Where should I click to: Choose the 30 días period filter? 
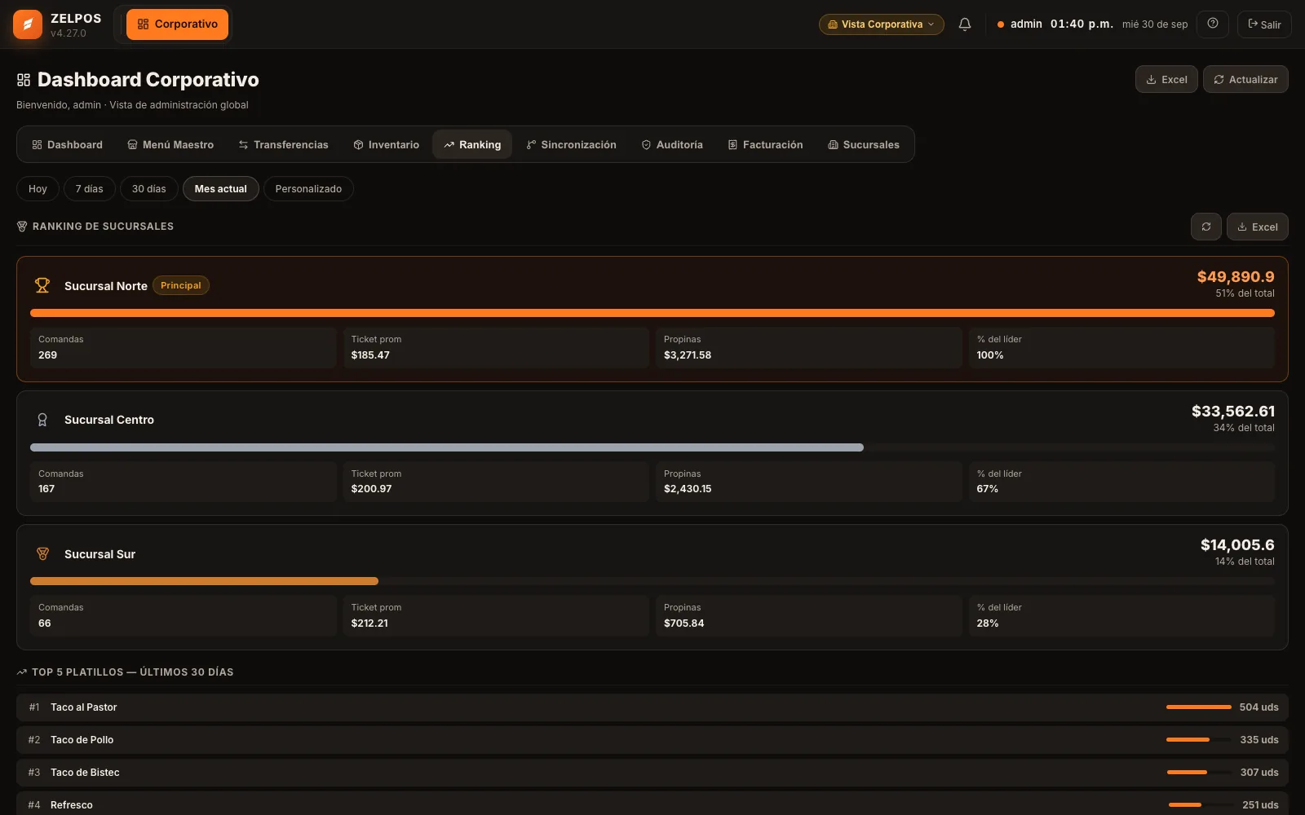click(149, 189)
